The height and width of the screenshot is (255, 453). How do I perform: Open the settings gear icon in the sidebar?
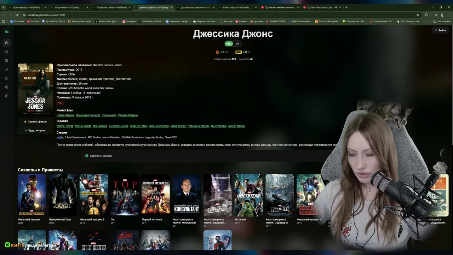pyautogui.click(x=6, y=87)
